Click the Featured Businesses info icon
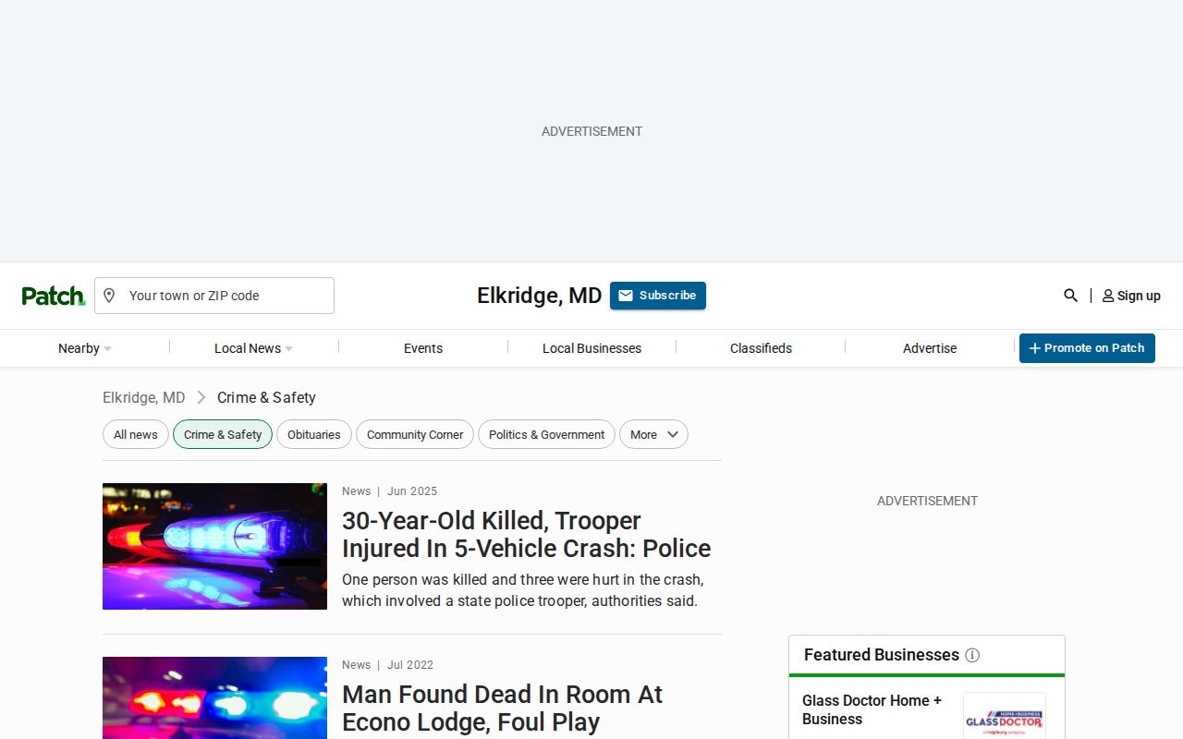The image size is (1183, 739). tap(972, 655)
